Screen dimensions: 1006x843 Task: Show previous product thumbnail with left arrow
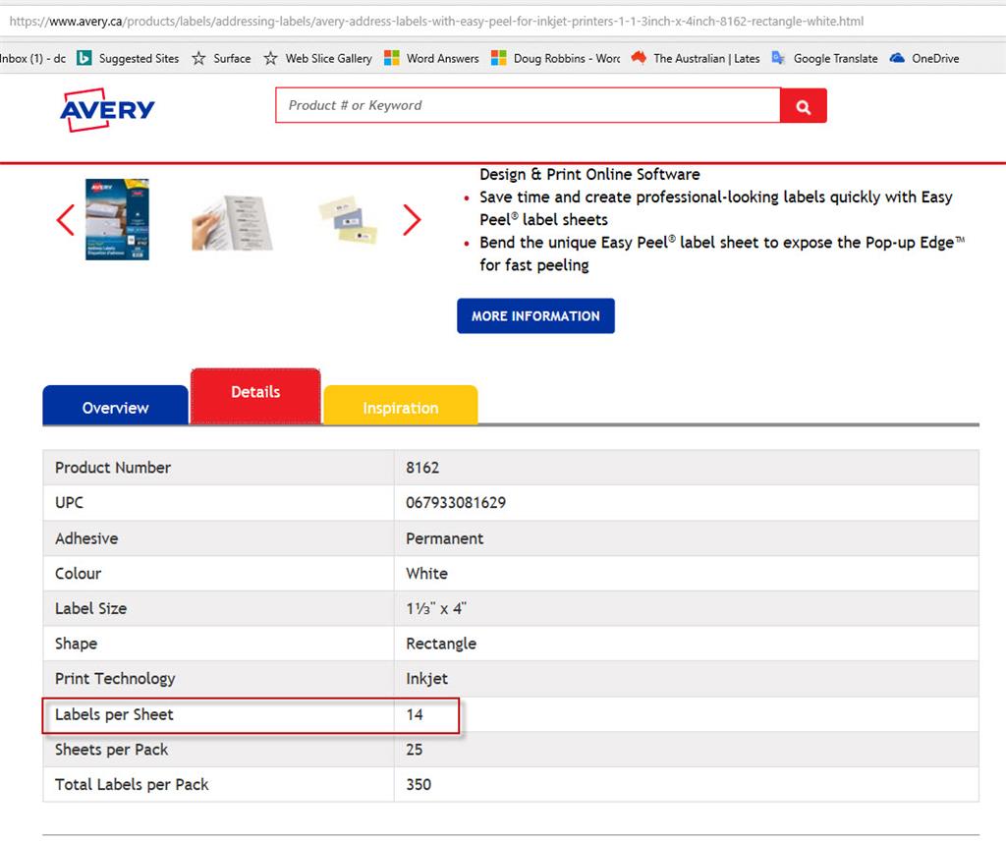[x=66, y=220]
